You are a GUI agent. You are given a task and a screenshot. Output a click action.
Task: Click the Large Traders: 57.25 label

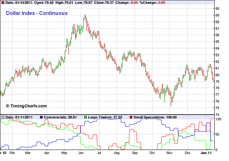[105, 117]
